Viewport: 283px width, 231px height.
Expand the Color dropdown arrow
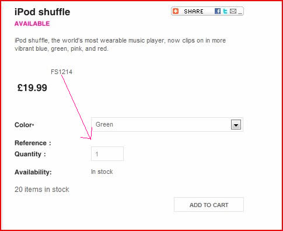(x=236, y=125)
